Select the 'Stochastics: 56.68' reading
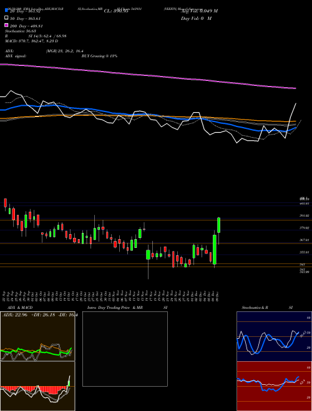The height and width of the screenshot is (411, 312). click(19, 31)
